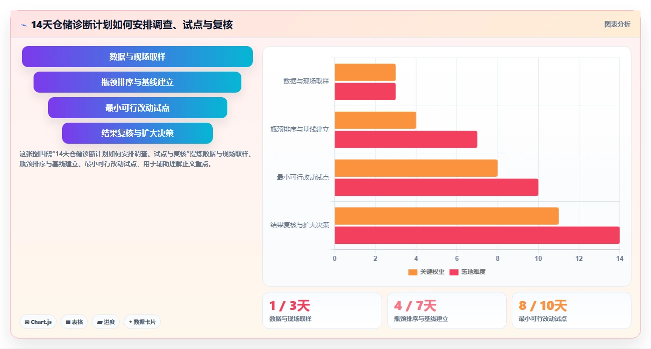The image size is (651, 349).
Task: Select the 瓶颈排序与基线建立 funnel stage
Action: (x=137, y=82)
